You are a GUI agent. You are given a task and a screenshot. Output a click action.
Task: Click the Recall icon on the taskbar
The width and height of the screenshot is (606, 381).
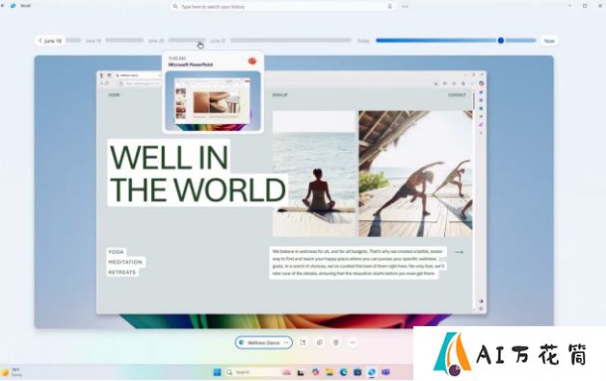[x=372, y=372]
